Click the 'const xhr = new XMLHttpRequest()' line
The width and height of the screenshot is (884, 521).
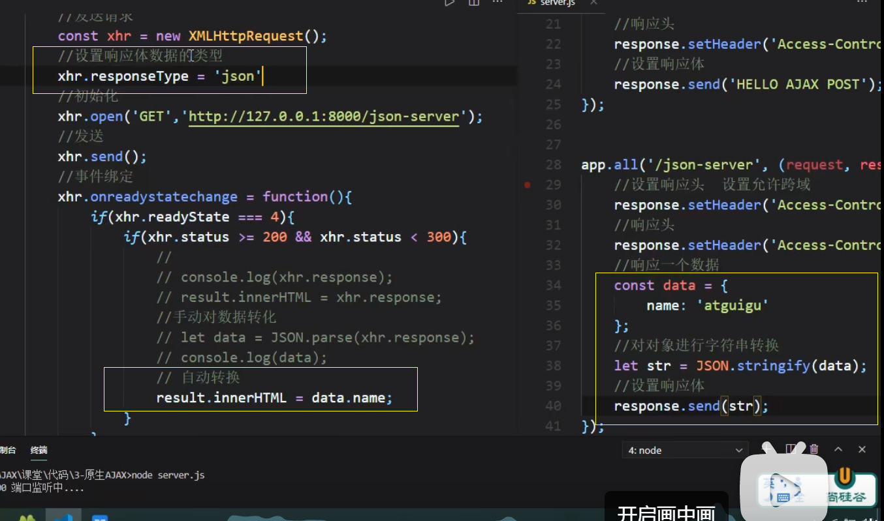pos(192,36)
